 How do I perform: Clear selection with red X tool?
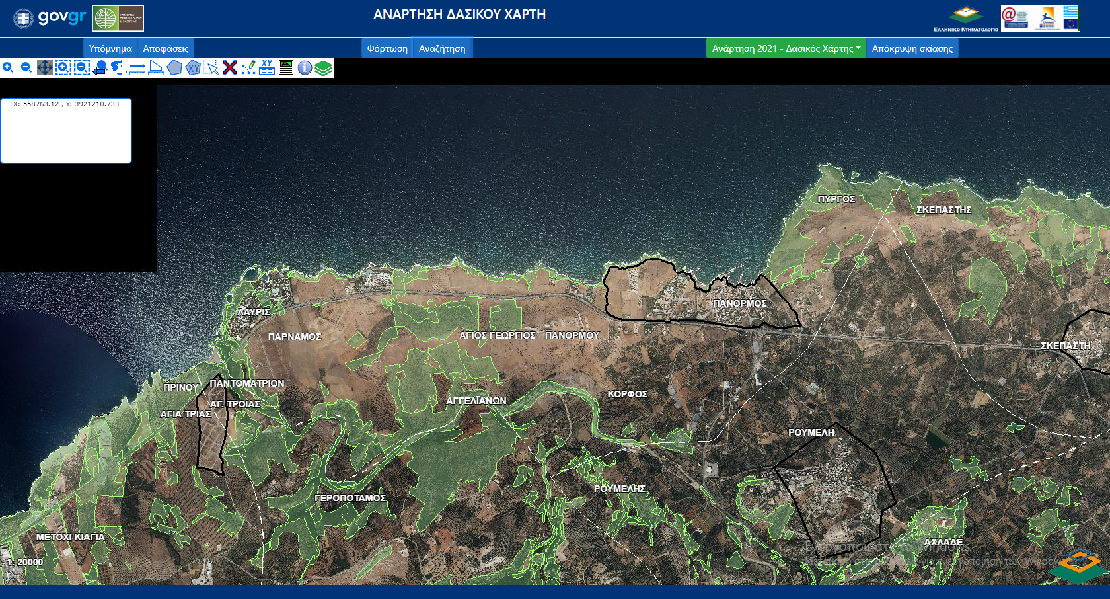click(230, 67)
